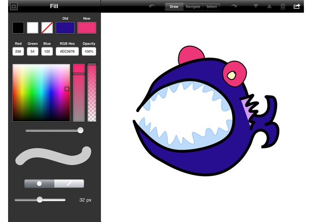
Task: Pick the white color swatch
Action: tap(33, 28)
